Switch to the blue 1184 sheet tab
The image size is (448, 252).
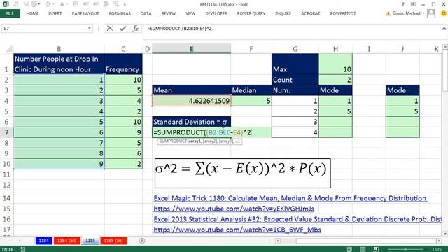pos(43,241)
